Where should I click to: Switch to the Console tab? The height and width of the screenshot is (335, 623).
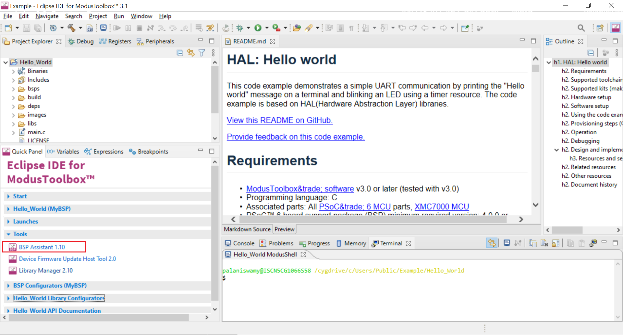coord(240,243)
